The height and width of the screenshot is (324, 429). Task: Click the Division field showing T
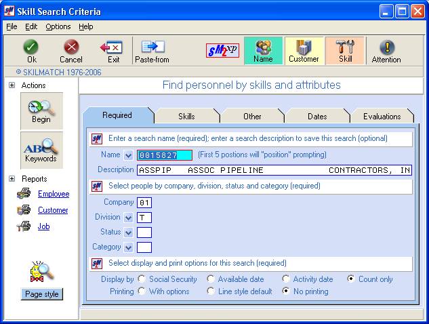point(144,218)
